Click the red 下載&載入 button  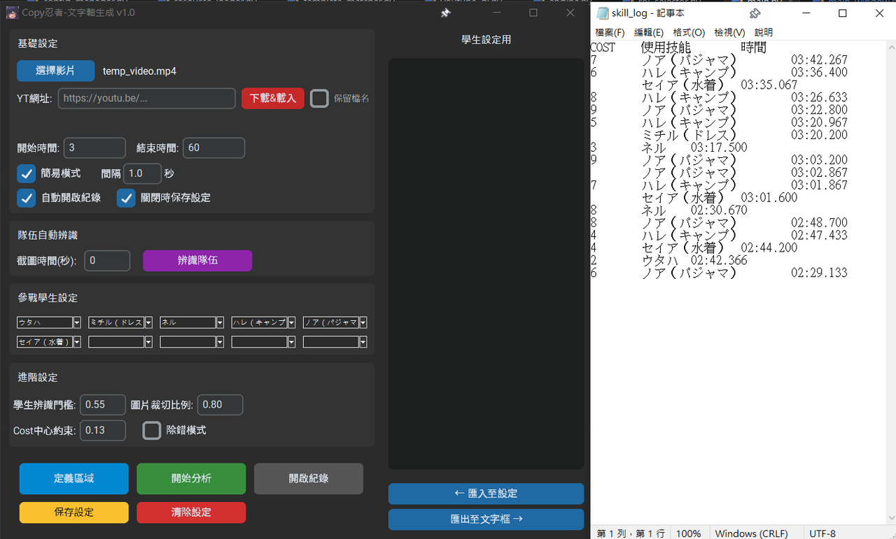[x=273, y=99]
